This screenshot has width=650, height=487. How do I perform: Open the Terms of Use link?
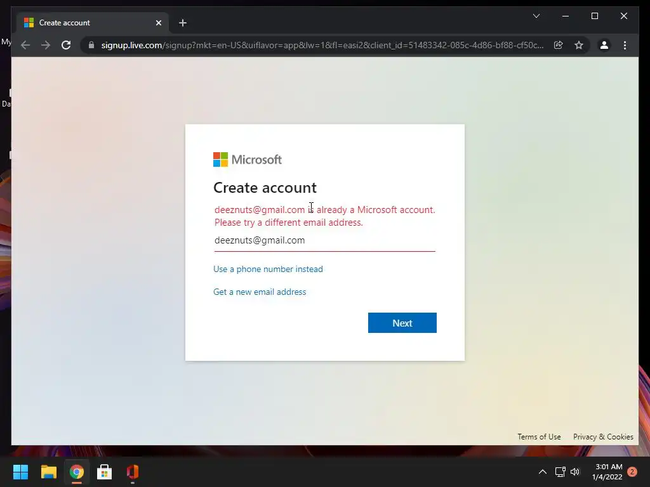(x=539, y=436)
